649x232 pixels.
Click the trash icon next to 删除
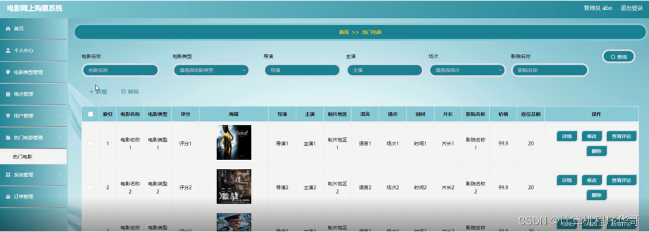123,92
